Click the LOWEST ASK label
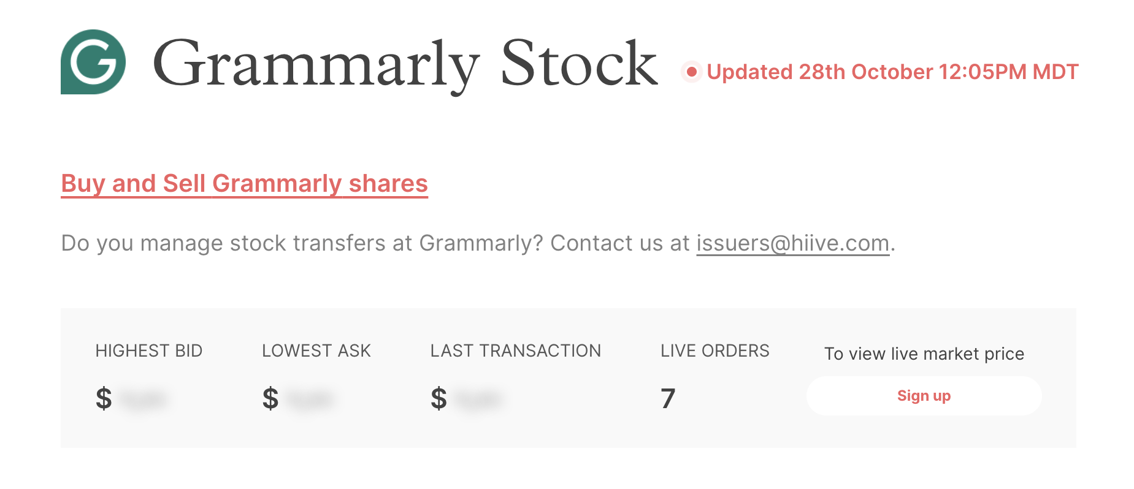 316,351
